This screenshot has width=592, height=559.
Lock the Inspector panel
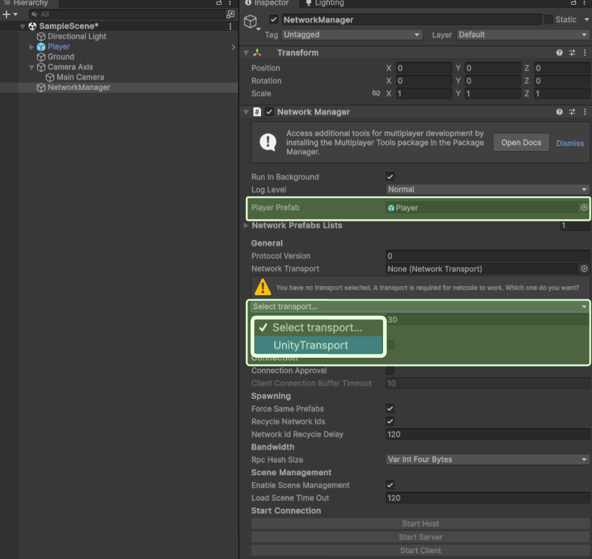[573, 3]
